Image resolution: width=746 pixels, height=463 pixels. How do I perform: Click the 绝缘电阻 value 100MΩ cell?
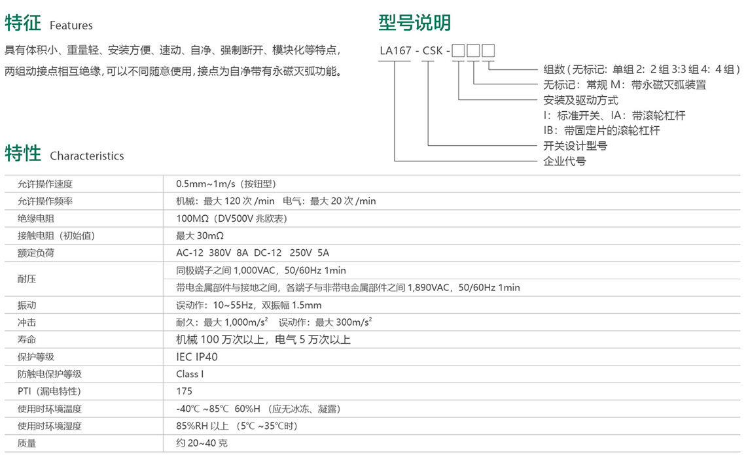point(232,218)
